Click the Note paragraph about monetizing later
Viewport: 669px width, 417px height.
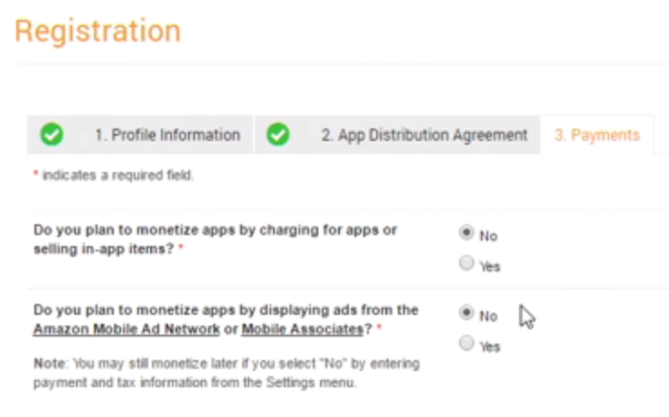tap(227, 373)
